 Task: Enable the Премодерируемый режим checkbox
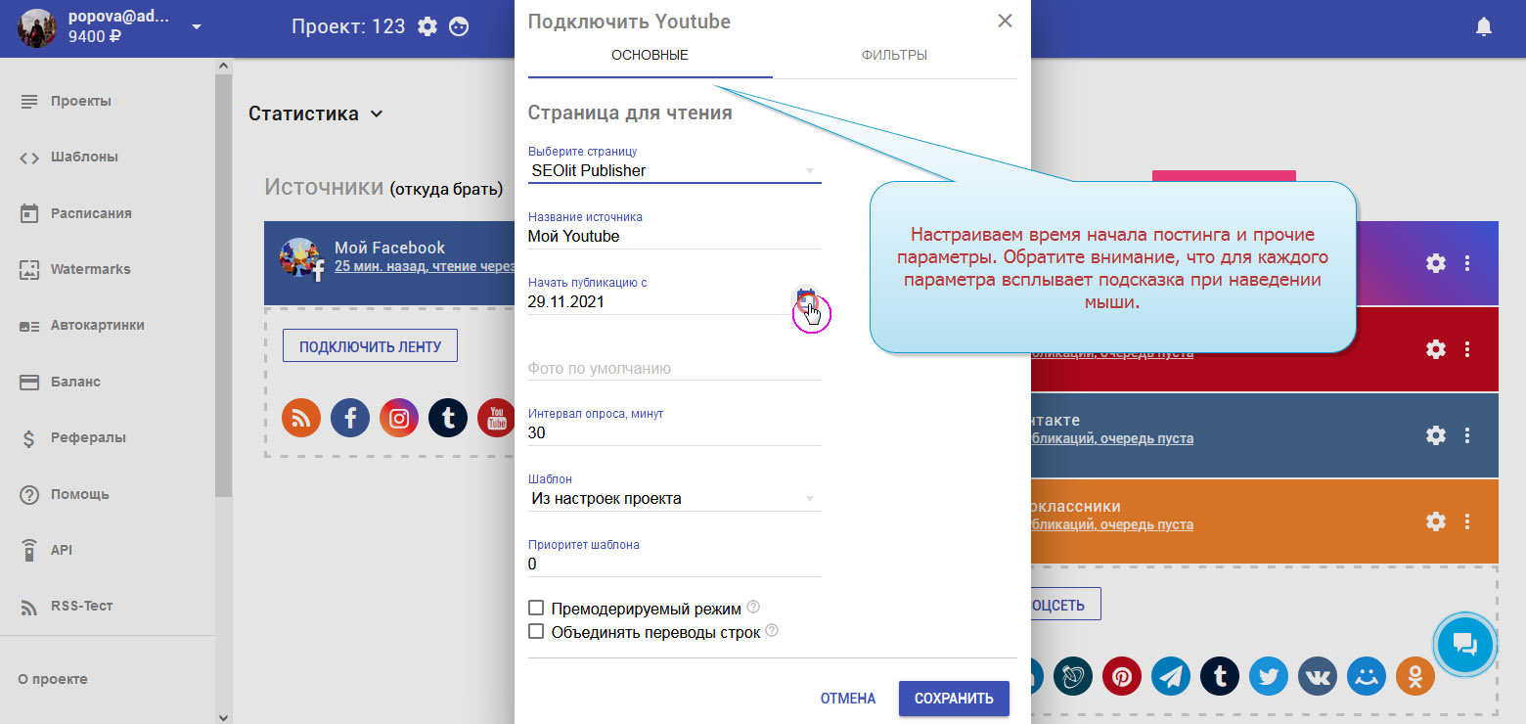pyautogui.click(x=536, y=608)
